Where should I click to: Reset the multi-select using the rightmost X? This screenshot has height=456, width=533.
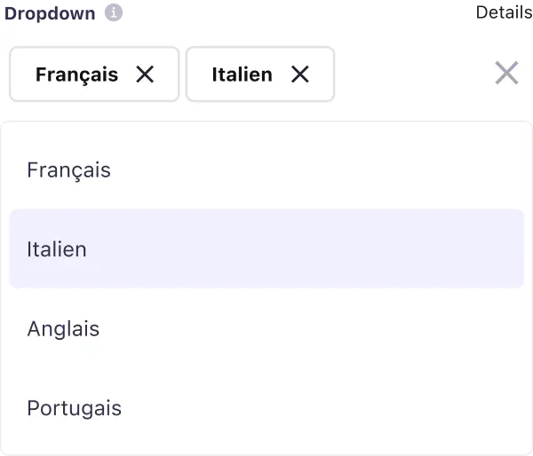pos(506,74)
